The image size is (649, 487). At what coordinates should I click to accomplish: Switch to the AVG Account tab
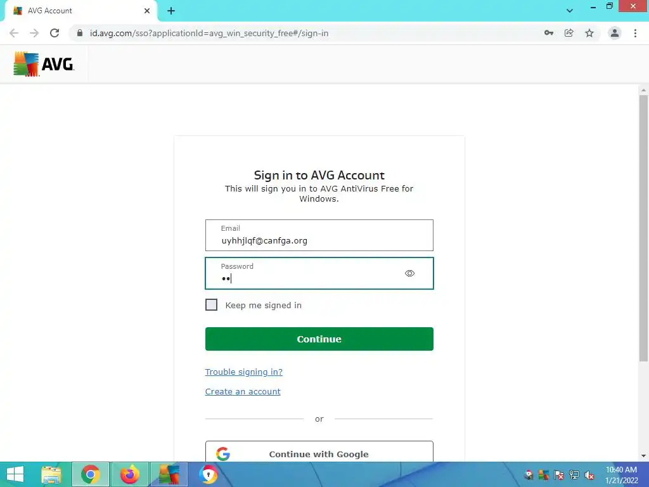point(80,11)
